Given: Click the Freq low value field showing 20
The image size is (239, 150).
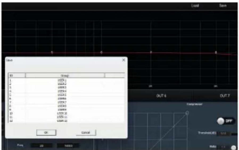Looking at the screenshot, I should pos(42,146).
